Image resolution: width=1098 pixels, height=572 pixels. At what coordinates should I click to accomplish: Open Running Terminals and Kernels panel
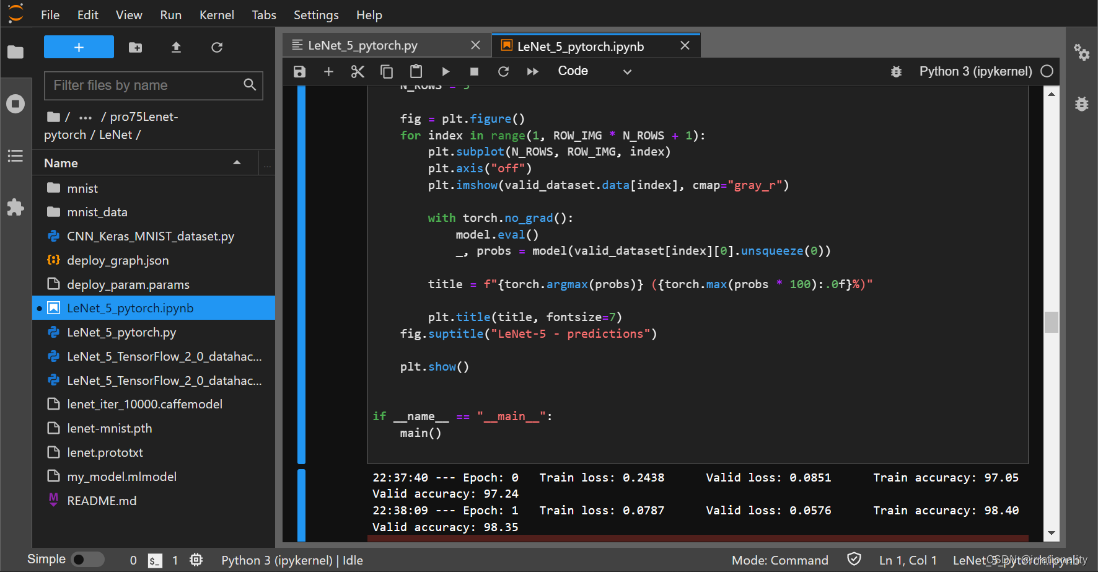pos(15,103)
